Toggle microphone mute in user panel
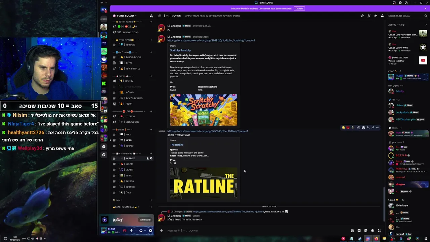Image resolution: width=430 pixels, height=242 pixels. (131, 231)
